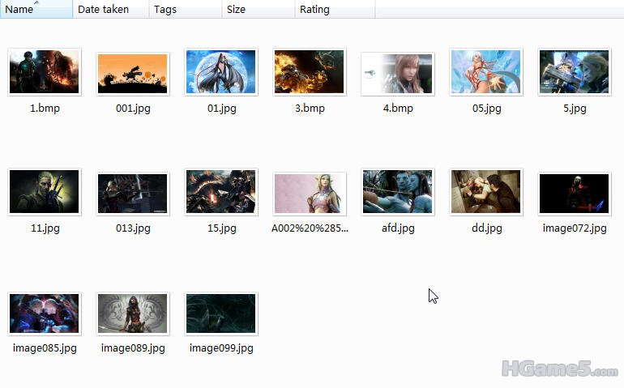Screen dimensions: 624x388
Task: Click the file name label 15.jpg
Action: (222, 228)
